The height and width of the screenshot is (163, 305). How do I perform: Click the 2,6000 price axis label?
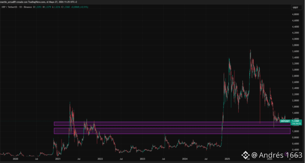[x=296, y=82]
